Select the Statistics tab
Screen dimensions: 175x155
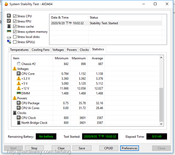click(98, 49)
